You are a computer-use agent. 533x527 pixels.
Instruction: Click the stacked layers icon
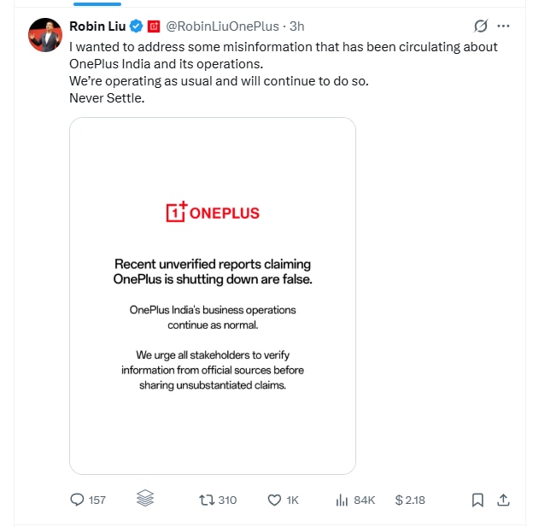coord(144,499)
